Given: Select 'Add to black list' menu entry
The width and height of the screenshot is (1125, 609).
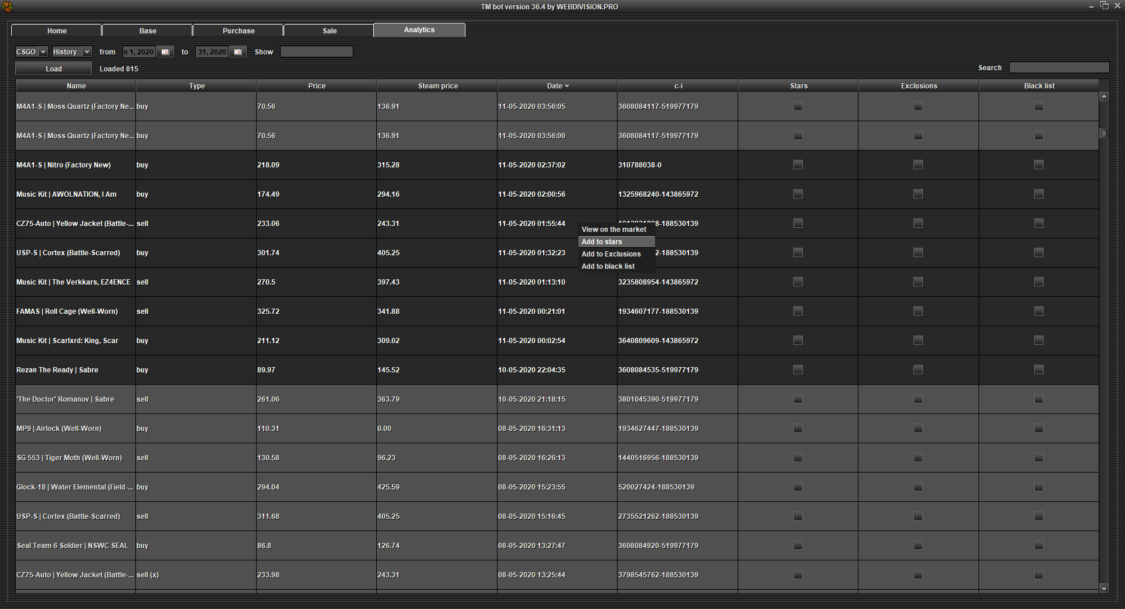Looking at the screenshot, I should [x=608, y=266].
